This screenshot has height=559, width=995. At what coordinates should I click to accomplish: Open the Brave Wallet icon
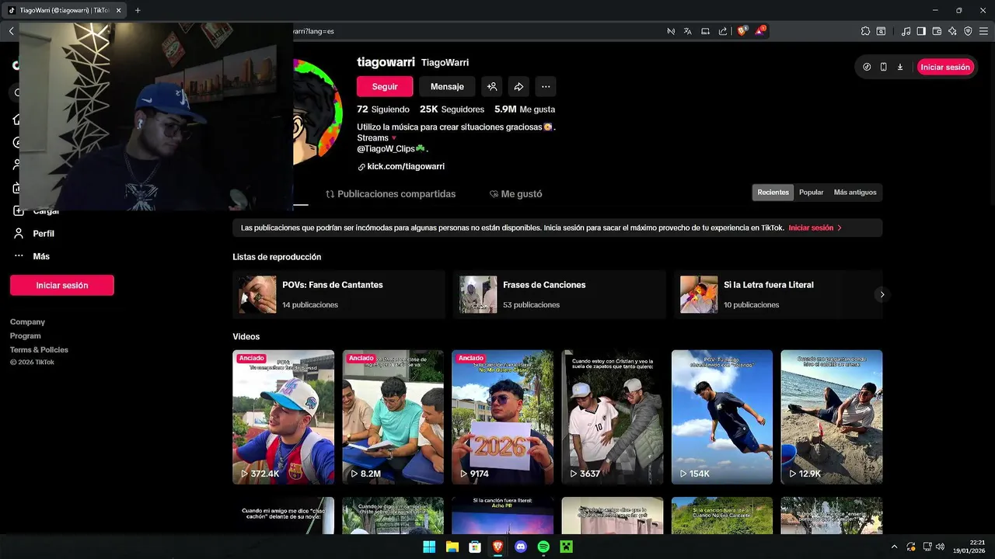[x=937, y=31]
